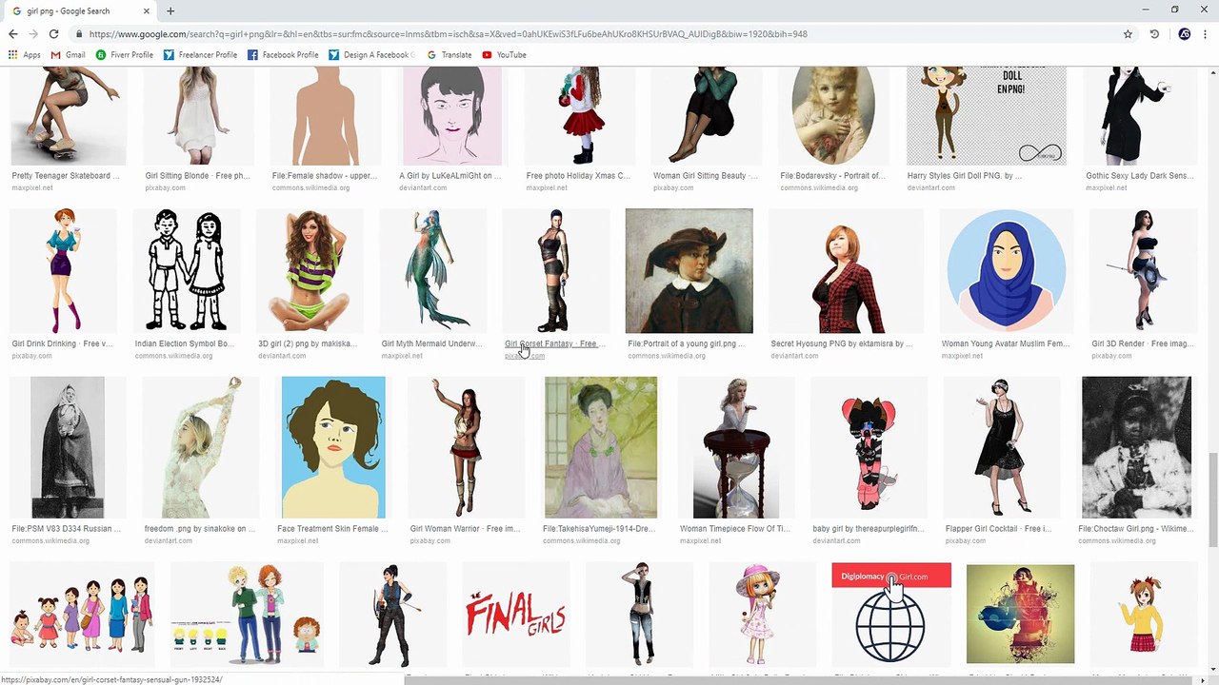Open the Translate bookmark
1219x685 pixels.
pos(450,55)
